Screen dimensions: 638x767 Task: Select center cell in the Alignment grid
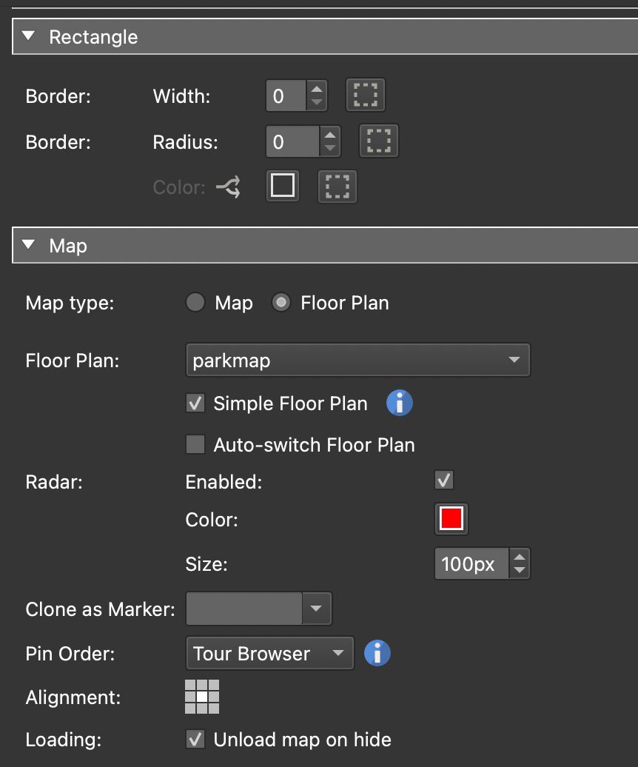[x=203, y=696]
